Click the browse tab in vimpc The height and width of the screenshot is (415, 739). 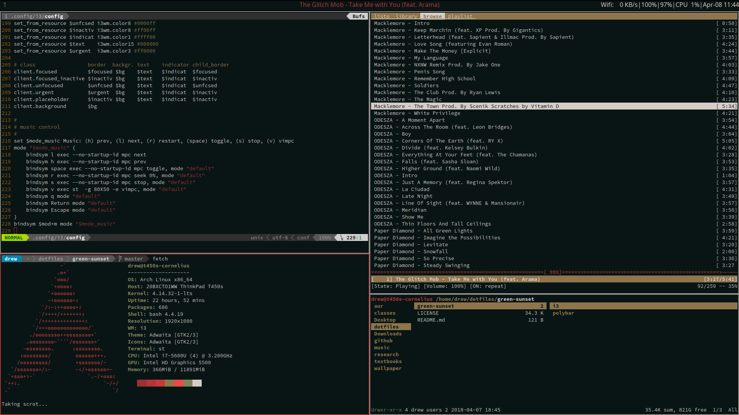(432, 16)
